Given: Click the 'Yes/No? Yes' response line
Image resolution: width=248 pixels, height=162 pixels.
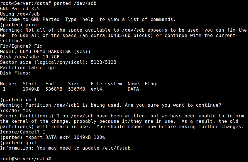Looking at the screenshot, I should coord(16,111).
